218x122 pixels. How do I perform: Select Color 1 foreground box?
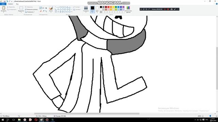coord(92,9)
